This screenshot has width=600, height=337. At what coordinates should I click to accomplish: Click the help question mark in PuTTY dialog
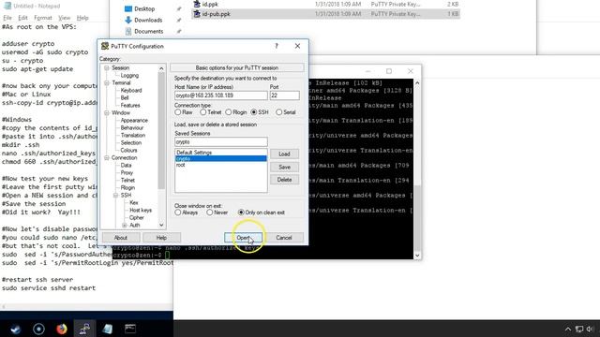tap(277, 46)
